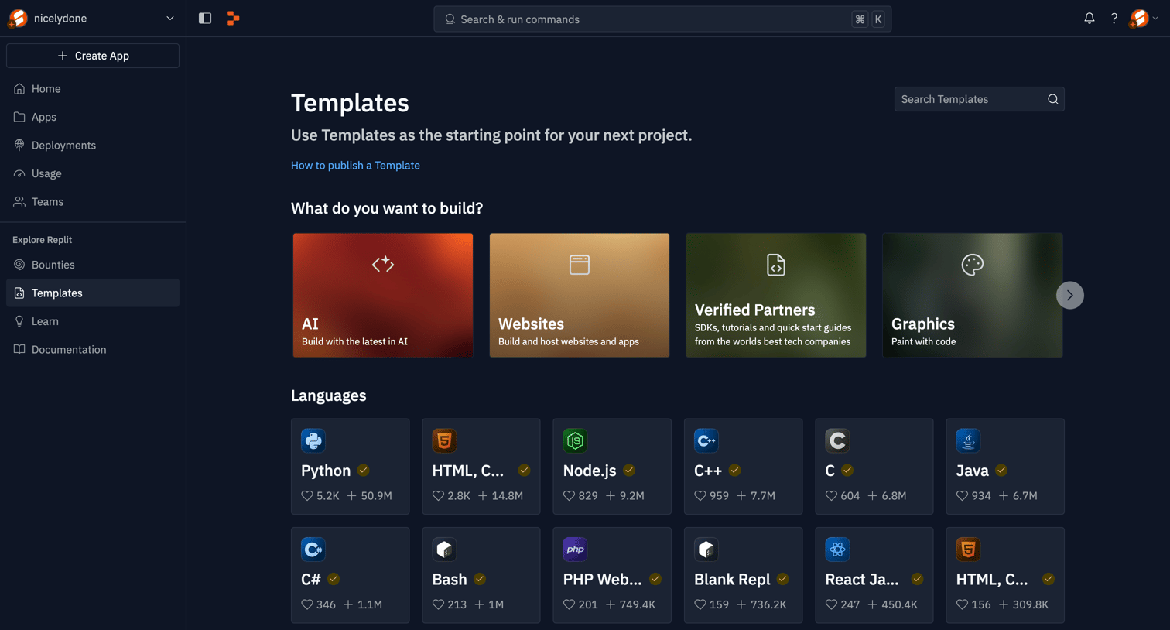Expand the nicelydone account dropdown chevron
Screen dimensions: 1170x630
point(170,18)
